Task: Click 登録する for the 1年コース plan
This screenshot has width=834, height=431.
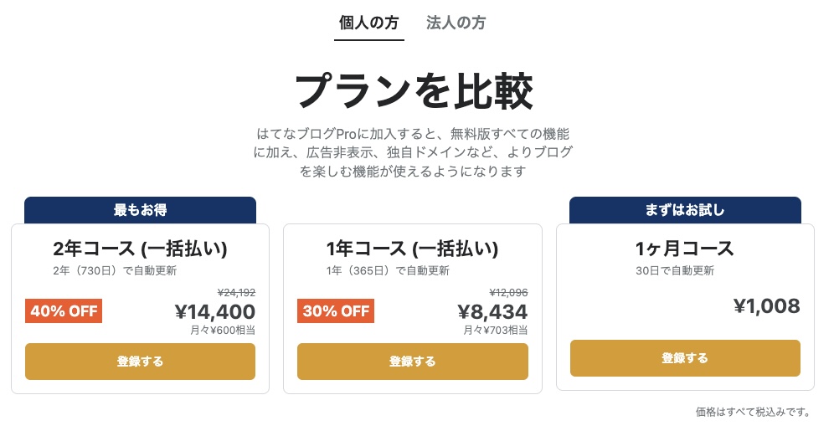Action: point(412,362)
